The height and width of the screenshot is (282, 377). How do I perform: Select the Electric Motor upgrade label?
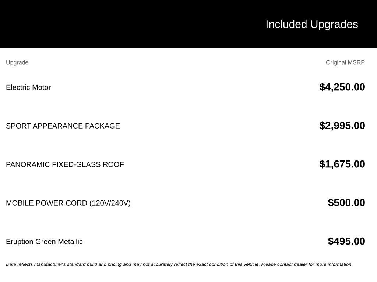coord(28,87)
